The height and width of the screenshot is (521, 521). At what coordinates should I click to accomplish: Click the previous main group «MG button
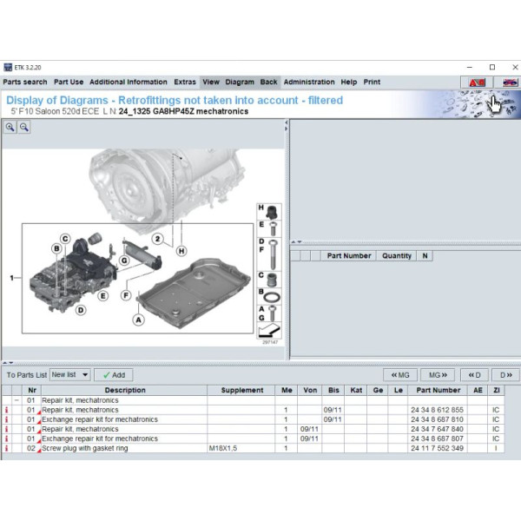coord(400,375)
